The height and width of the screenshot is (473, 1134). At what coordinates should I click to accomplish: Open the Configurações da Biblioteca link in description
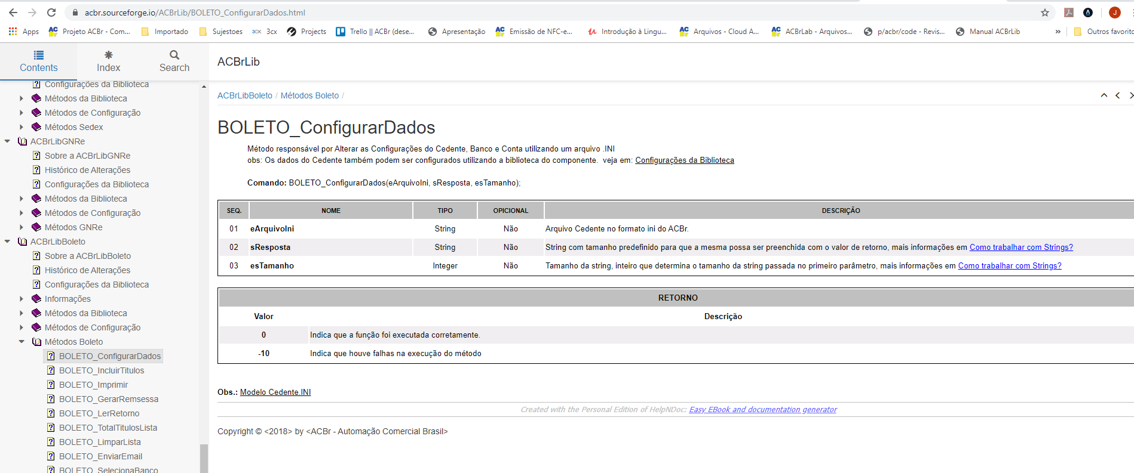pos(685,160)
